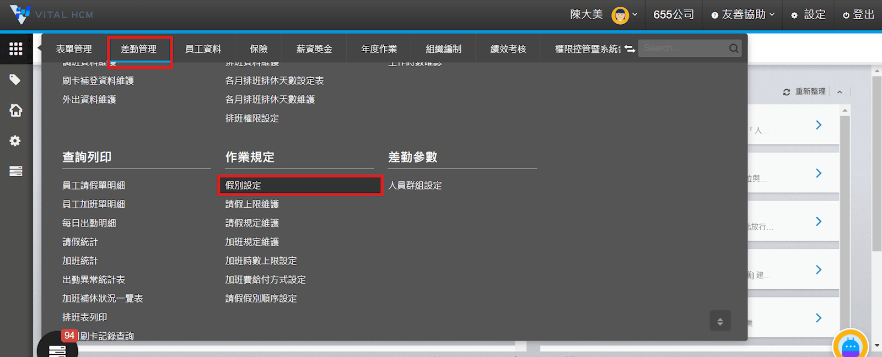Select the 保險 tab
882x357 pixels.
click(x=259, y=49)
